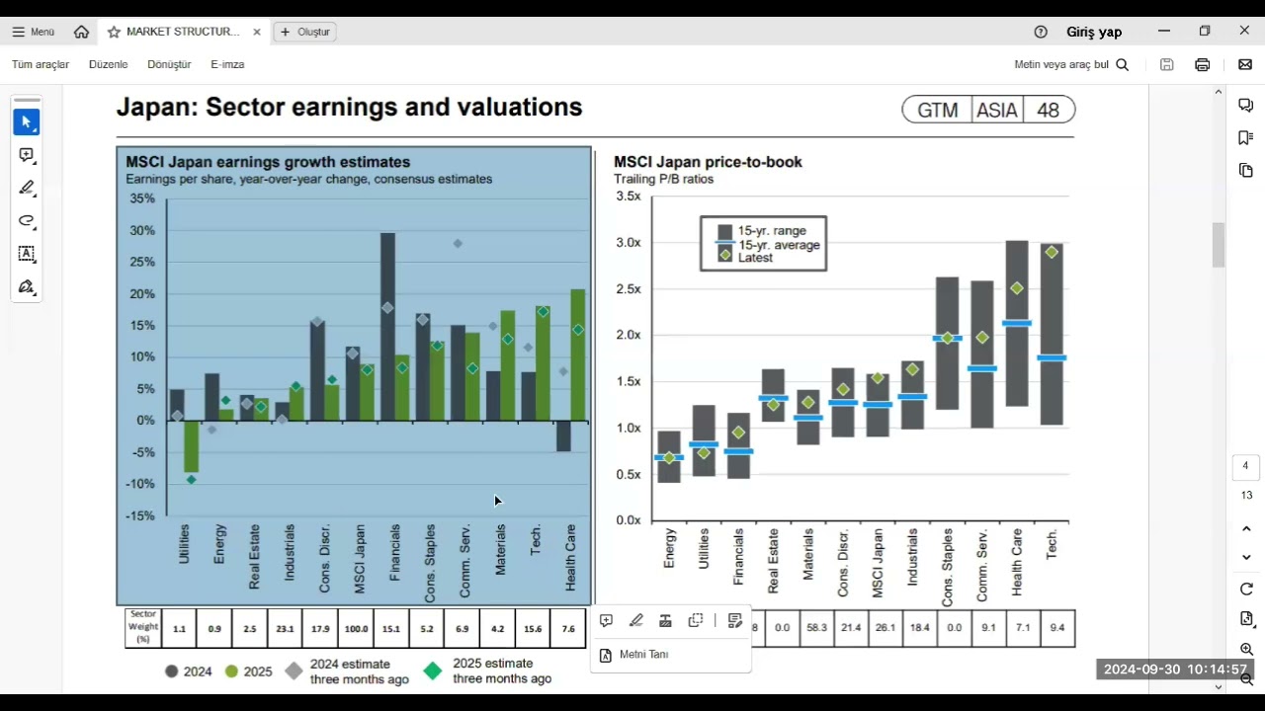Select the text box tool in left toolbar

pos(27,254)
